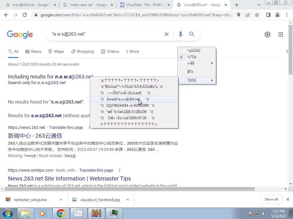
Task: Open Windows Explorer from taskbar
Action: tap(25, 213)
